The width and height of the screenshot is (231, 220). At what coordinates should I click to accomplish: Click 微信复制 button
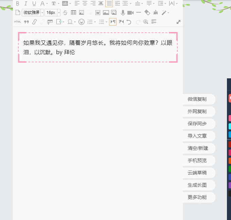pos(199,99)
